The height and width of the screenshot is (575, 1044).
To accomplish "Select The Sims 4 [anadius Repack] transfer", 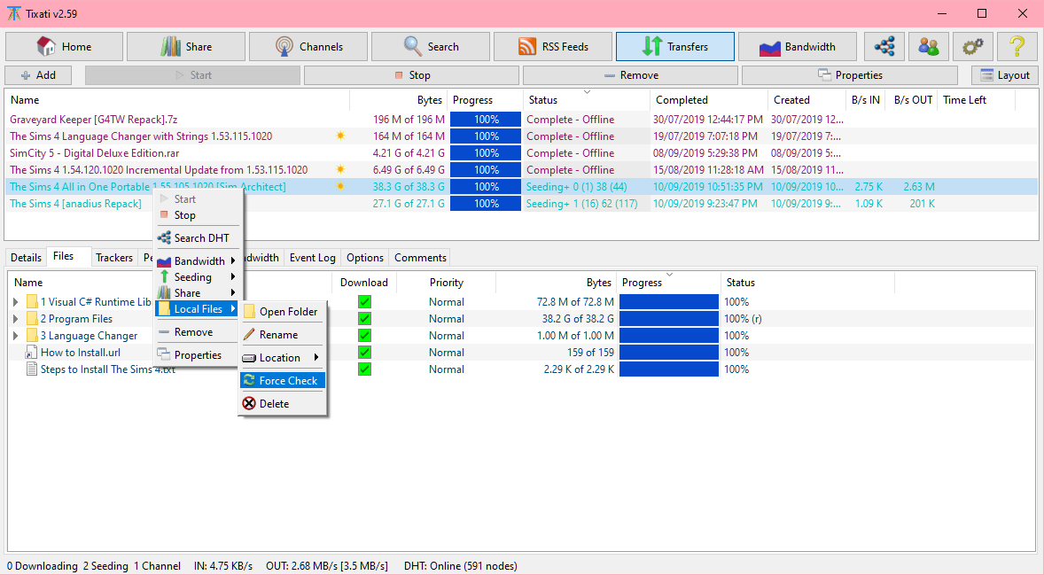I will pos(75,204).
